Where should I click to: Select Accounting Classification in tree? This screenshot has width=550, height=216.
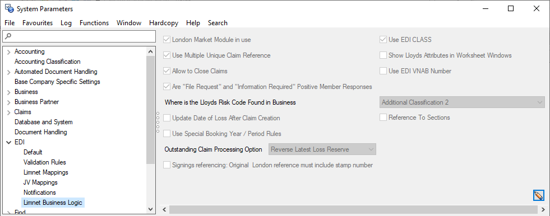(47, 62)
